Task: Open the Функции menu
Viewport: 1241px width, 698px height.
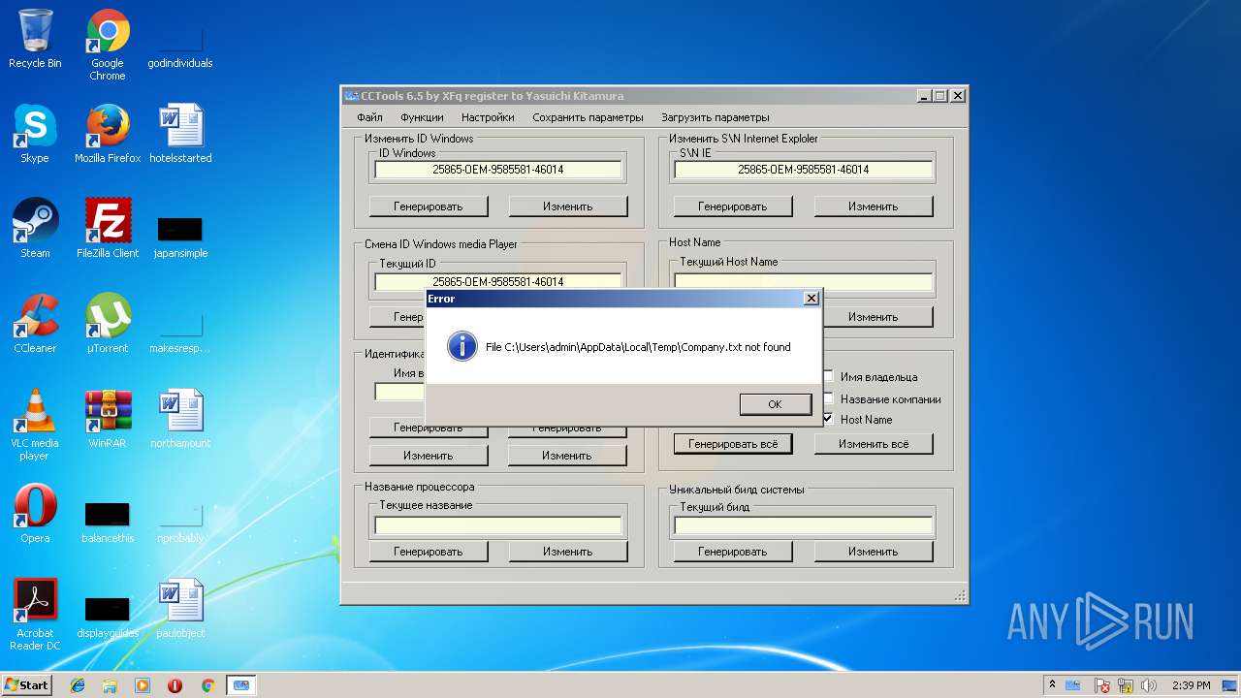Action: point(422,117)
